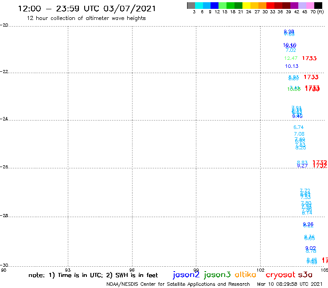Click the green '12.47' wave height value
This screenshot has width=328, height=288.
[x=291, y=58]
